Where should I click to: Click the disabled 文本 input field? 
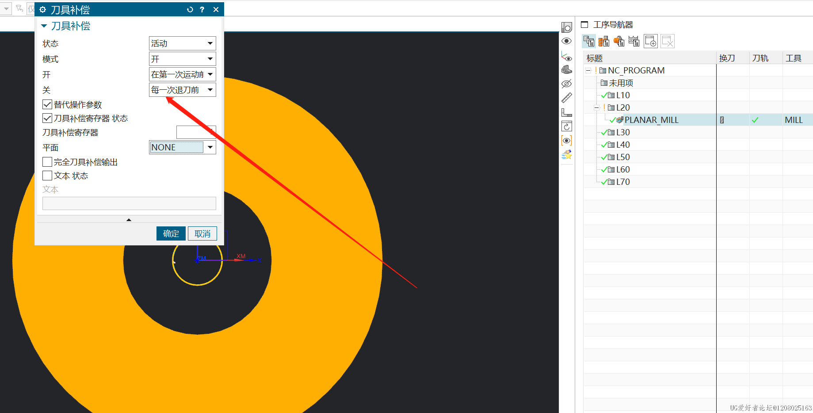[129, 203]
